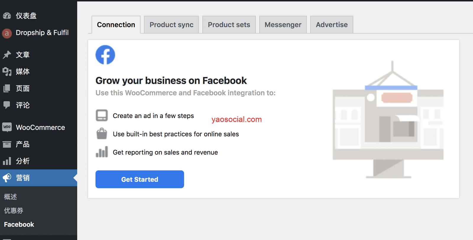Click the media library icon
The image size is (473, 240).
pyautogui.click(x=7, y=71)
